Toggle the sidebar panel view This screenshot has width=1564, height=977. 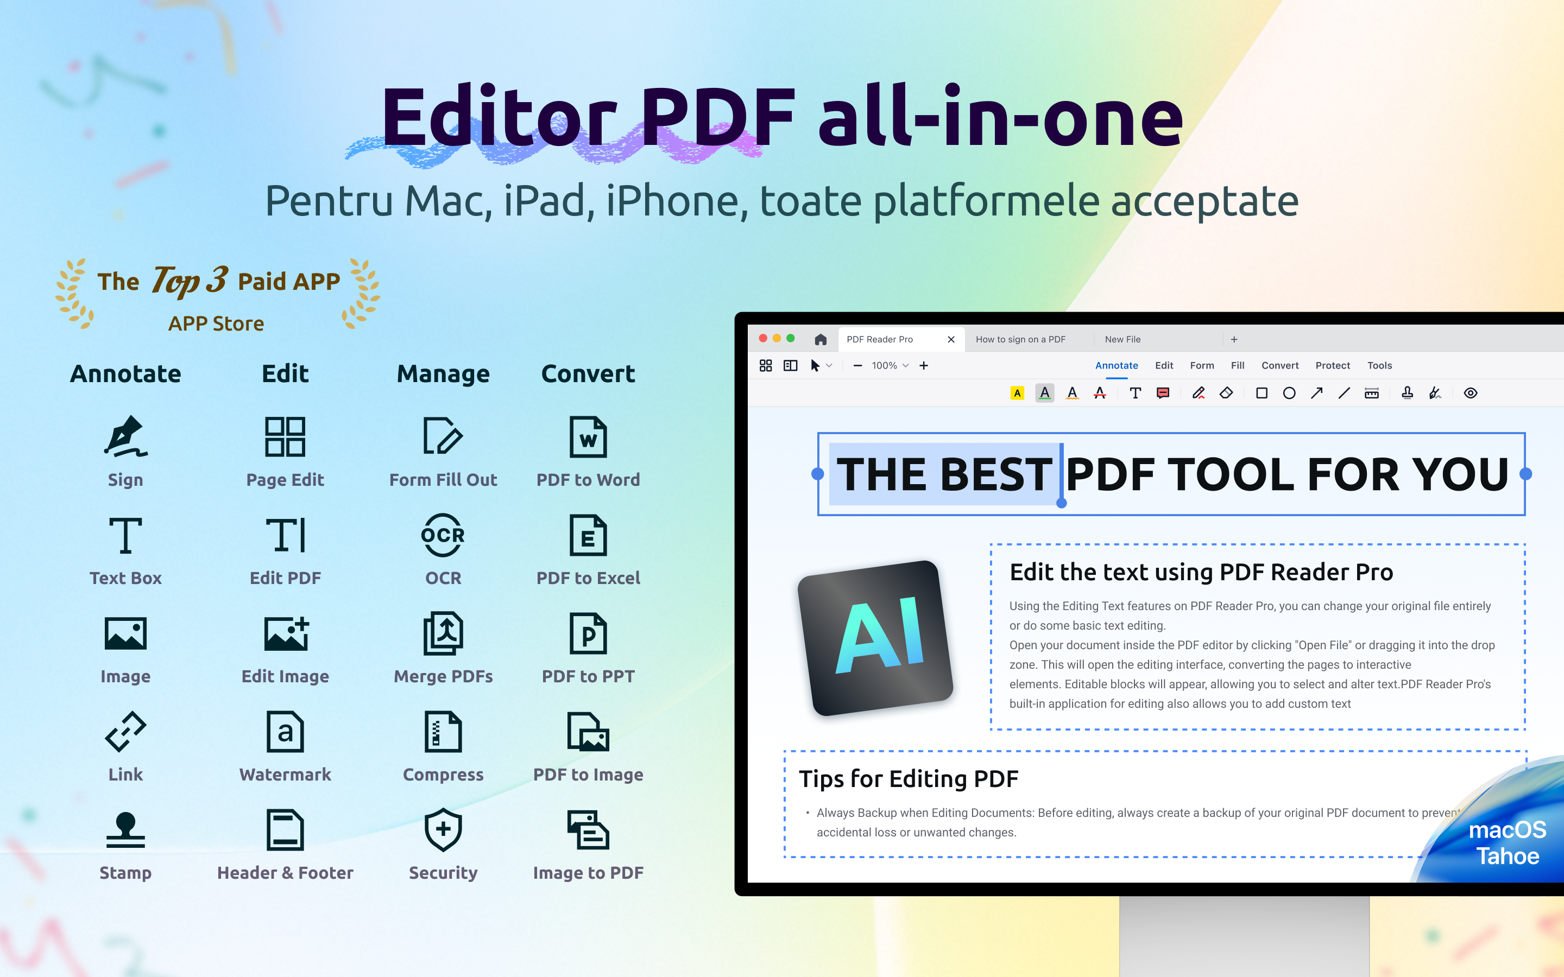[790, 366]
